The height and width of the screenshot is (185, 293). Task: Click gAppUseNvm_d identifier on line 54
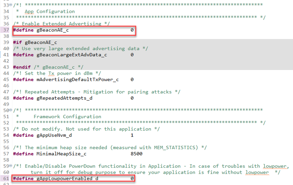[54, 135]
